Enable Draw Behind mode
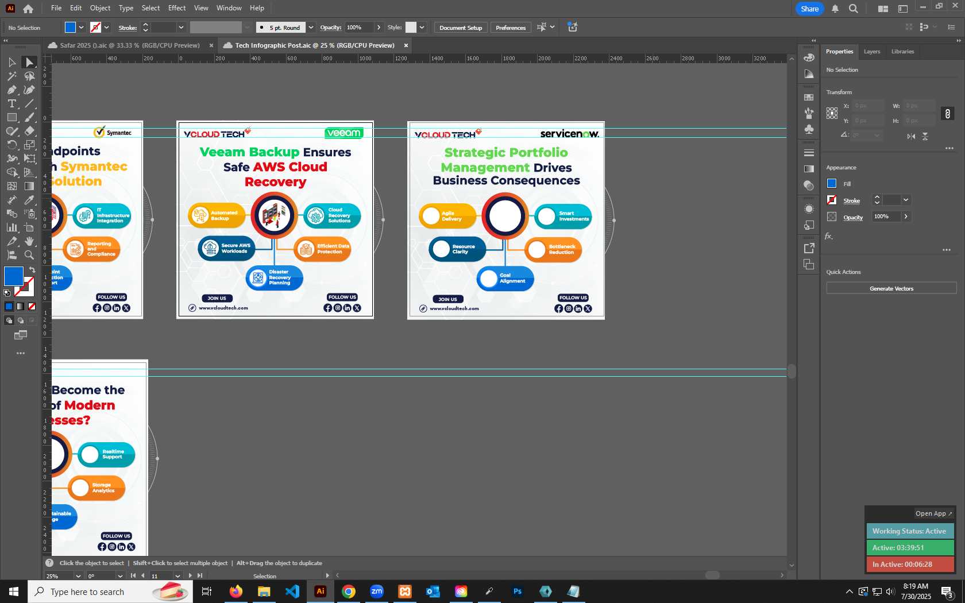Screen dimensions: 965x603 20,320
